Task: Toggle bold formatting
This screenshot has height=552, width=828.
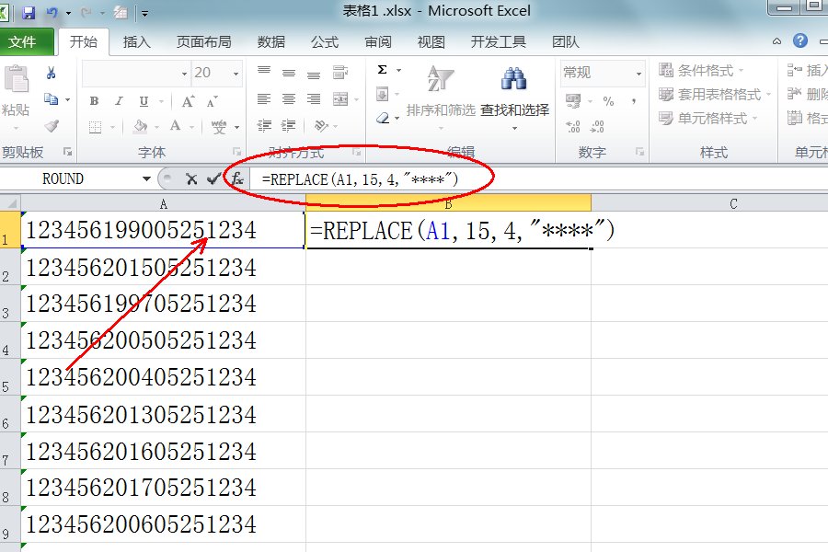Action: point(95,101)
